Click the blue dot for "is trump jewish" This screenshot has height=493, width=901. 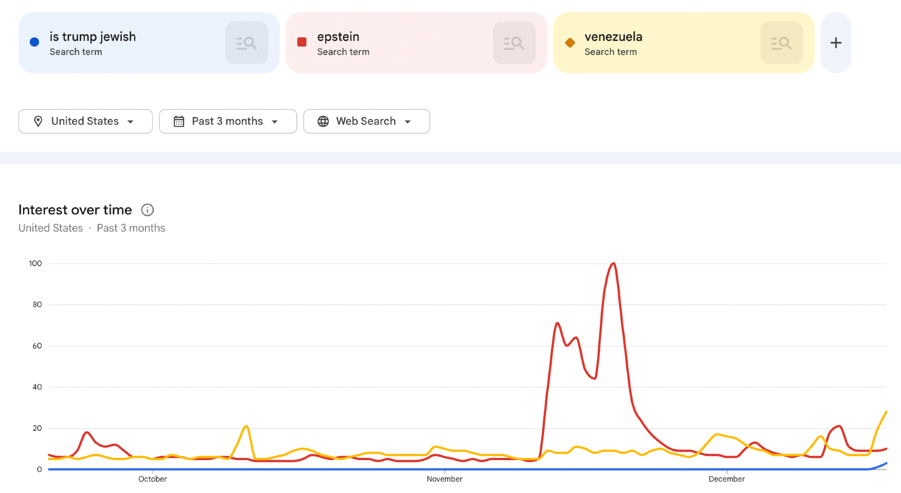(x=34, y=42)
